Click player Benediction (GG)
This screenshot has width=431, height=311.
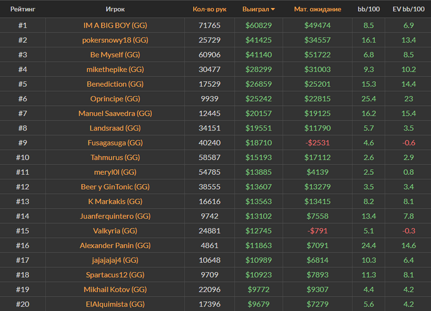(115, 84)
